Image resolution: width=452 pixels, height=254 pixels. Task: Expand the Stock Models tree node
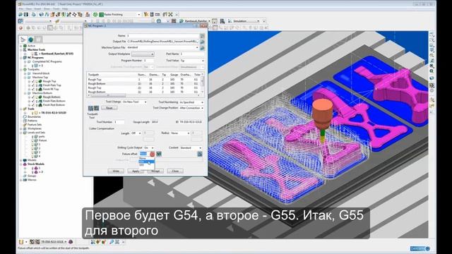coord(21,164)
